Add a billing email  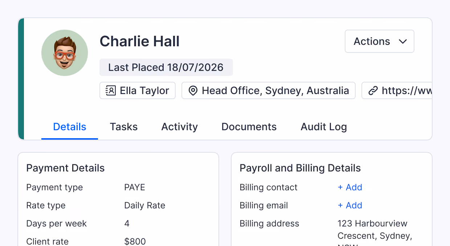pyautogui.click(x=350, y=205)
